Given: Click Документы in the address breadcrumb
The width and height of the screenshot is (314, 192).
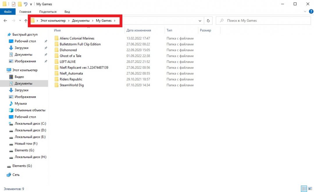Looking at the screenshot, I should tap(81, 21).
